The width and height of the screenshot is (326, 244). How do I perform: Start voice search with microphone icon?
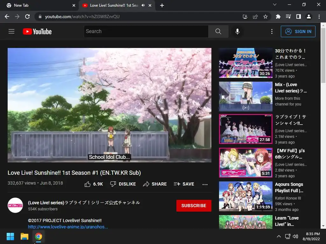pos(237,31)
